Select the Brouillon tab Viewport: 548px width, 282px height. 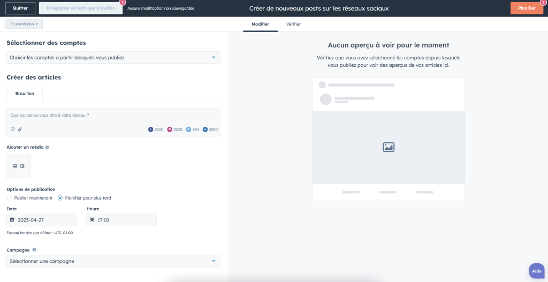(x=25, y=94)
